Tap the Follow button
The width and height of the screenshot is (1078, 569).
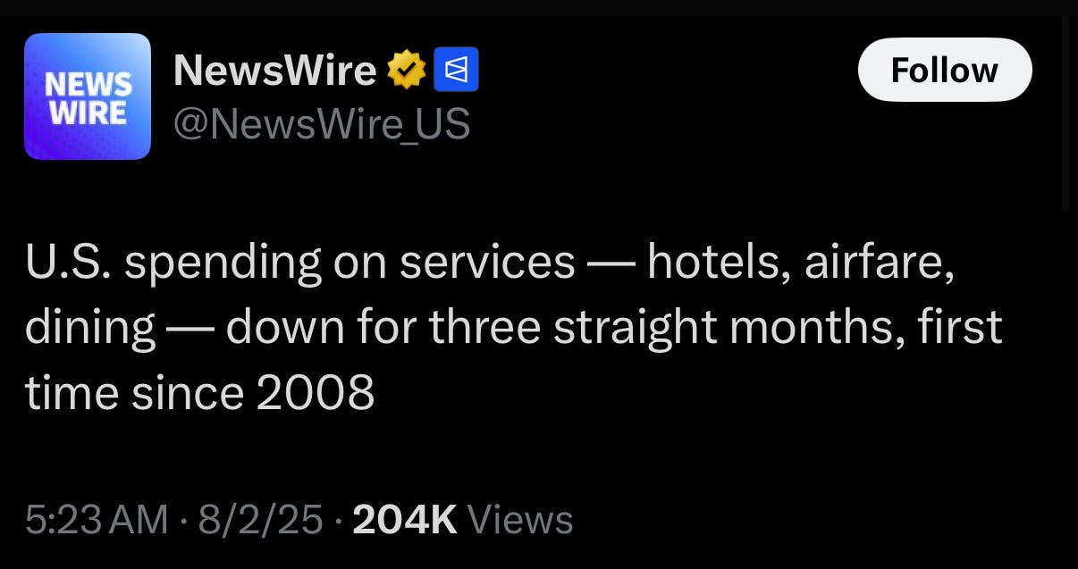tap(945, 70)
